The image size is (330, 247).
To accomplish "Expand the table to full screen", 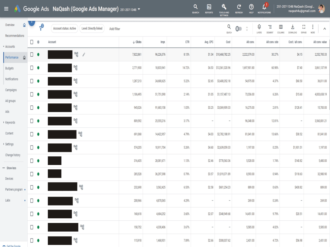I will [x=304, y=29].
